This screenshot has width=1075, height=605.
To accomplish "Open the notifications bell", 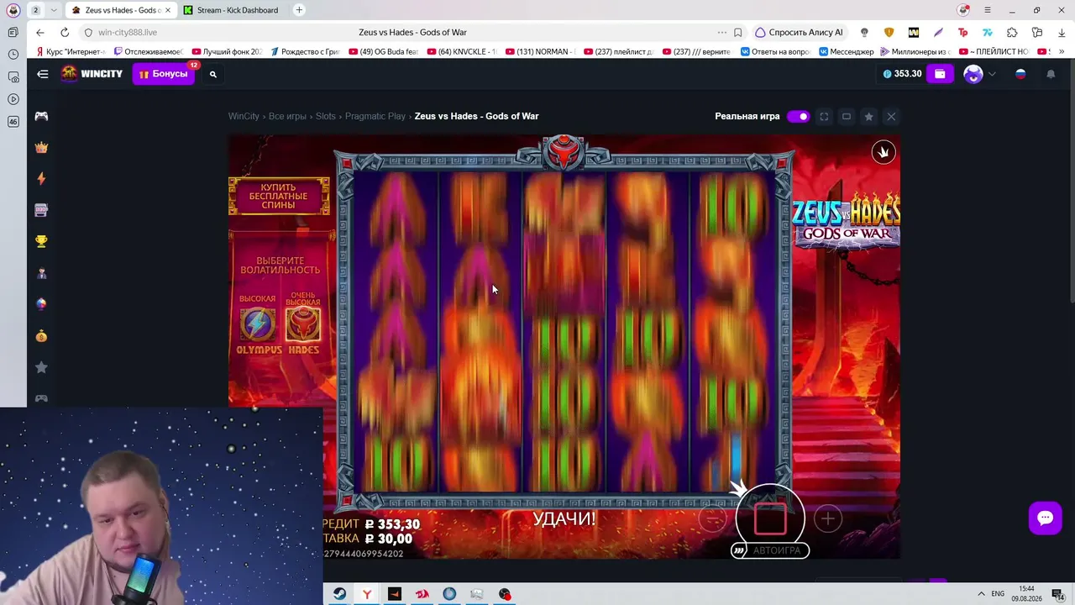I will tap(1051, 74).
